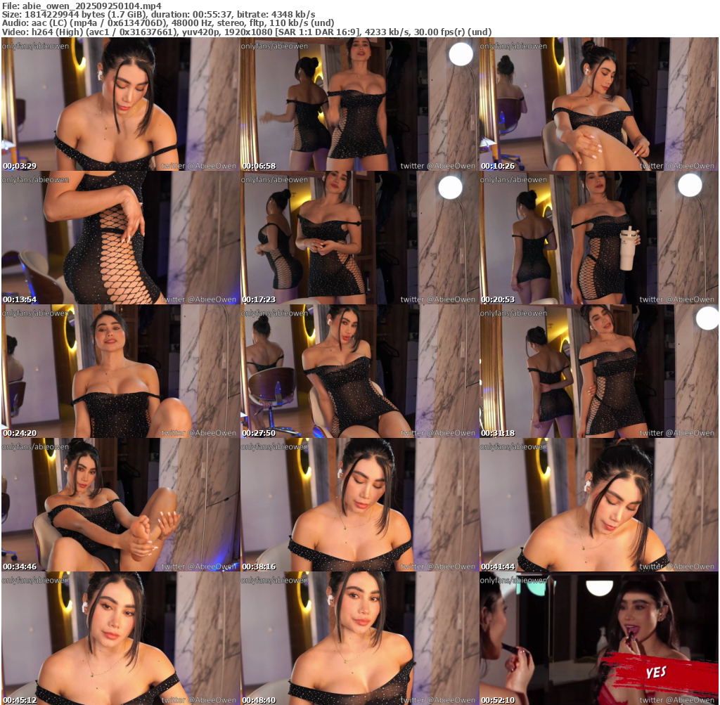720x705 pixels.
Task: Open the thumbnail frame at 00:38:16
Action: [359, 505]
